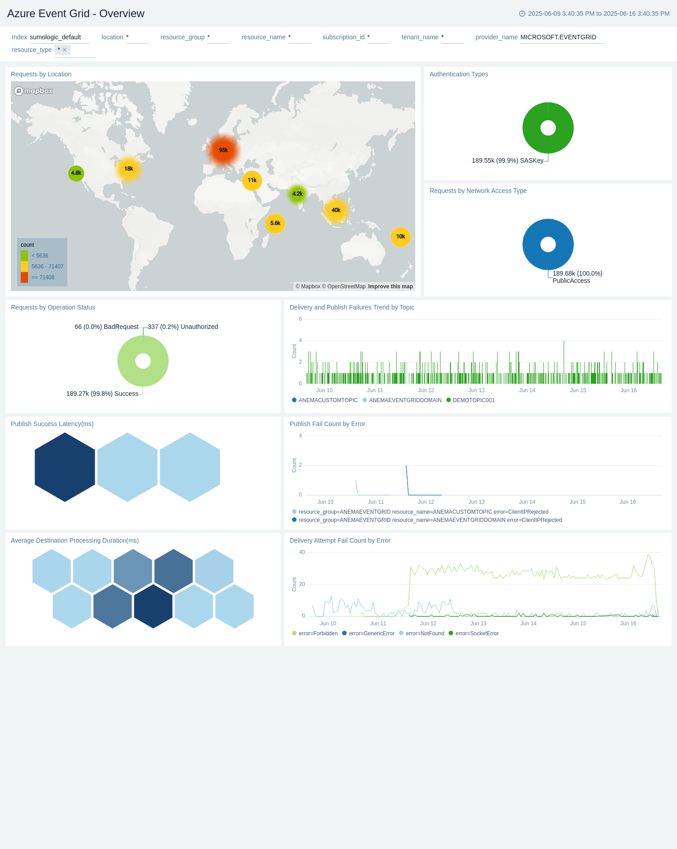Click the 337 (0.2%) Unauthorized label

[x=183, y=327]
